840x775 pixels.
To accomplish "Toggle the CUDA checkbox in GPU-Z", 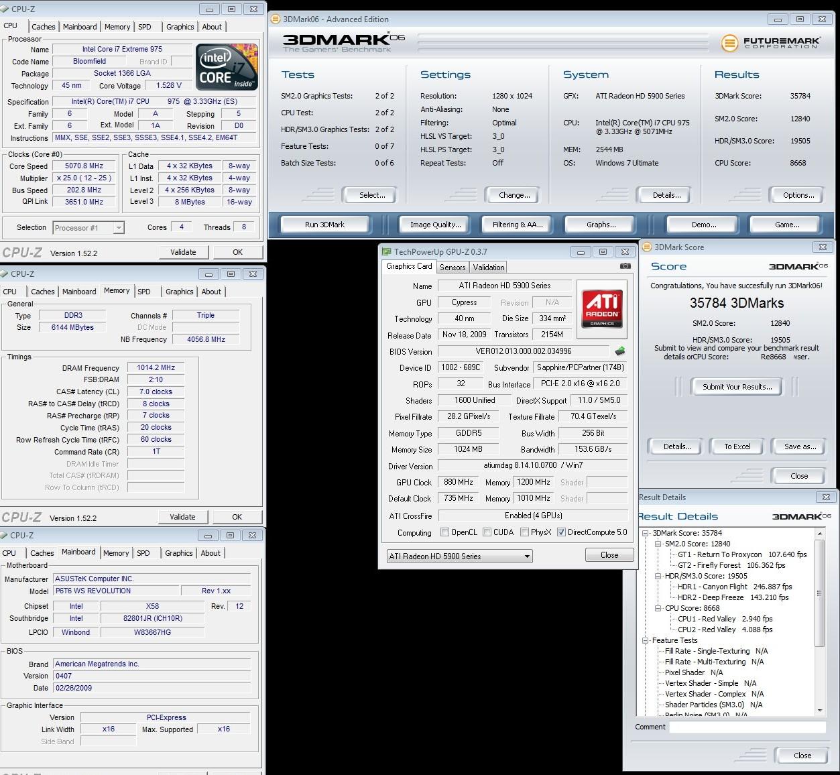I will [x=487, y=532].
